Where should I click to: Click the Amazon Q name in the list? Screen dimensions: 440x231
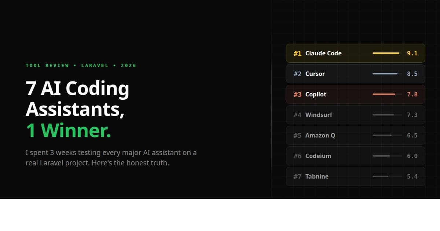[x=320, y=135]
